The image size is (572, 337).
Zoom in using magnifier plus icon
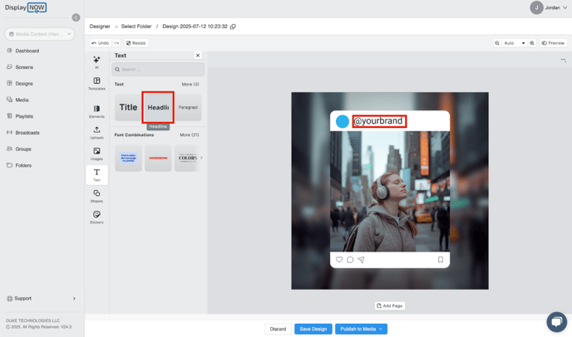[x=532, y=43]
